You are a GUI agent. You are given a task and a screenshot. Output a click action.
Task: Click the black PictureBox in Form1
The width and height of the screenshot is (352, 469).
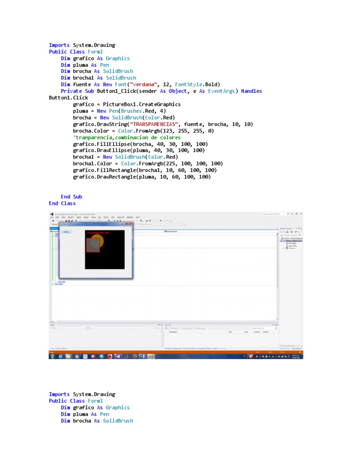(x=105, y=250)
